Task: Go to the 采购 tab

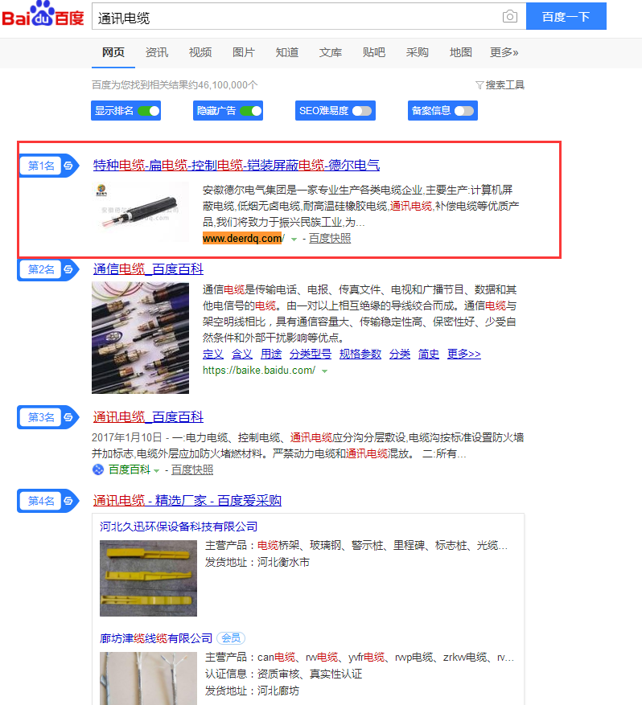Action: click(417, 52)
